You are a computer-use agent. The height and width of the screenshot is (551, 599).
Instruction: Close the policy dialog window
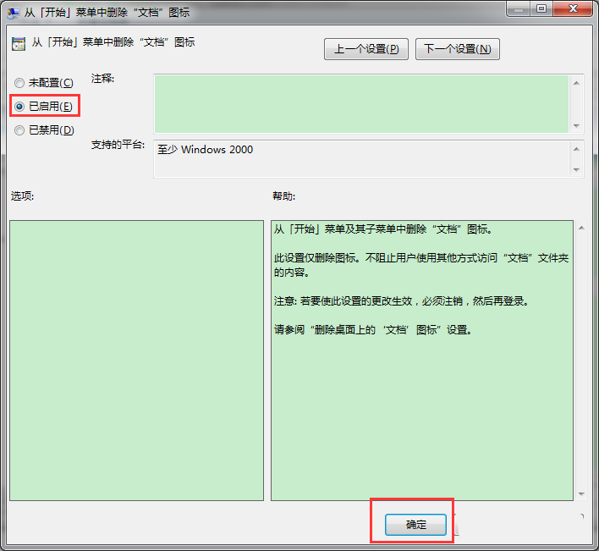pyautogui.click(x=573, y=9)
